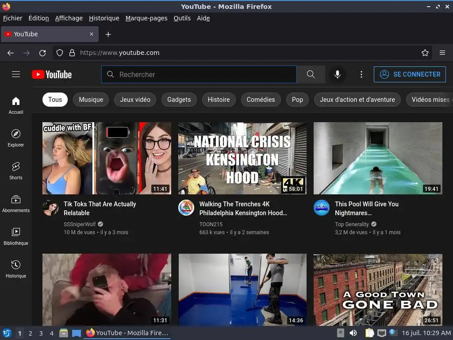Viewport: 453px width, 340px height.
Task: Close the YouTube tab
Action: (x=92, y=34)
